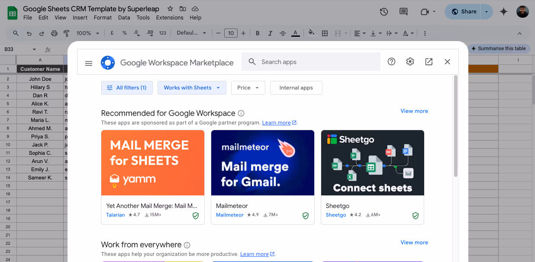535x262 pixels.
Task: Click Learn more link under Work from everywhere
Action: 257,254
